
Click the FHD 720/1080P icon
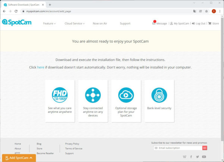60,95
